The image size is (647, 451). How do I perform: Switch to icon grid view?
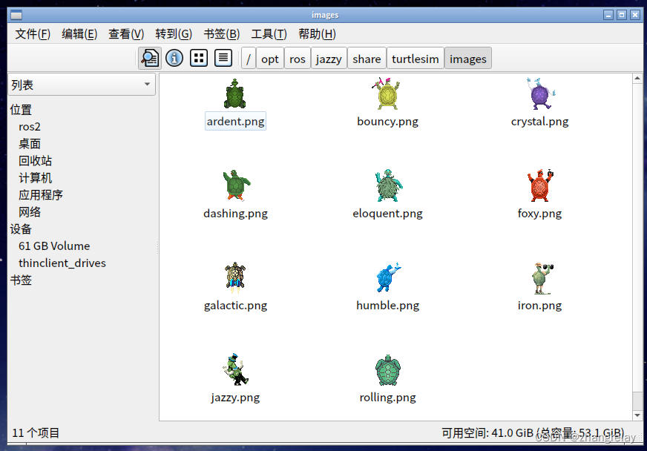pos(198,58)
